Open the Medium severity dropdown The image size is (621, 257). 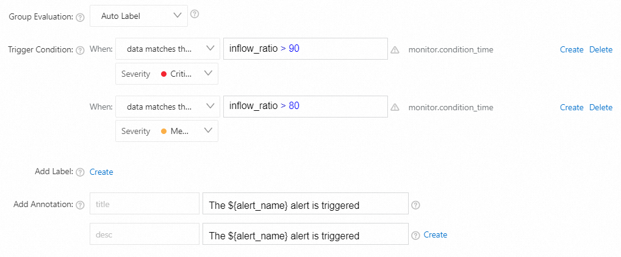[x=167, y=131]
